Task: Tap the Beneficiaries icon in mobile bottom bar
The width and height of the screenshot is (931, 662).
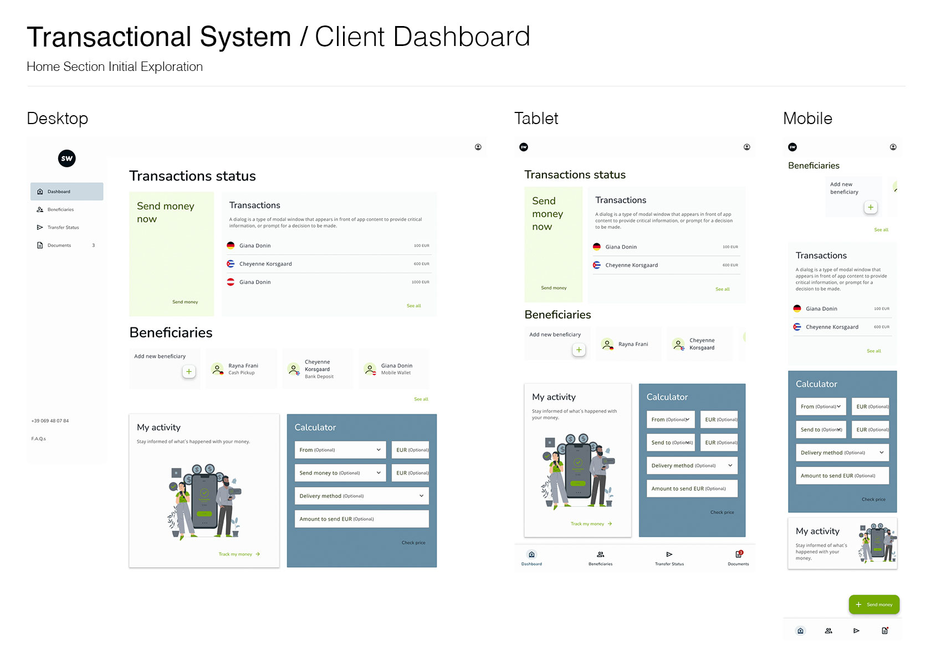Action: tap(828, 630)
